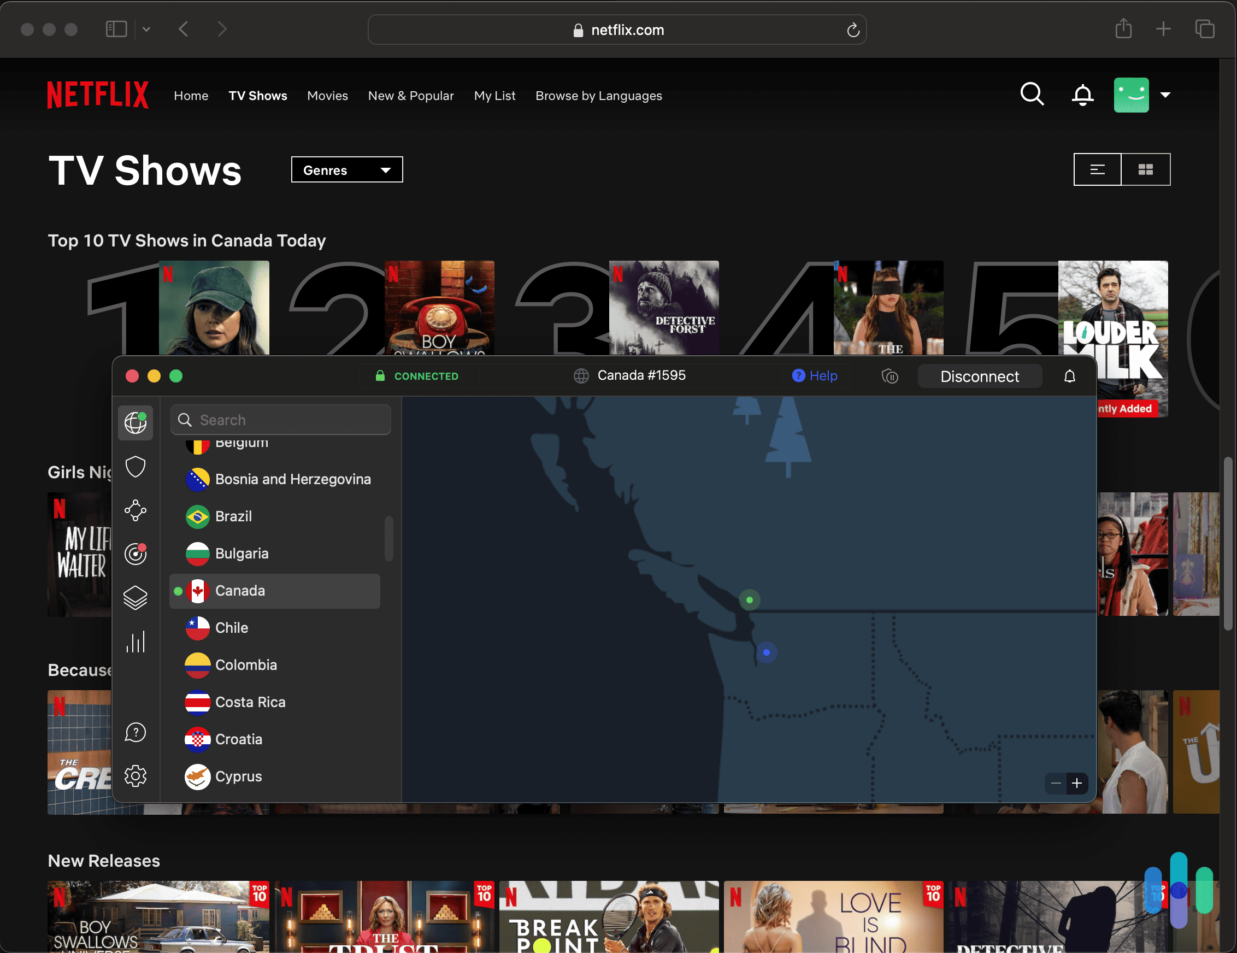Go to the Movies tab on Netflix

click(x=327, y=95)
